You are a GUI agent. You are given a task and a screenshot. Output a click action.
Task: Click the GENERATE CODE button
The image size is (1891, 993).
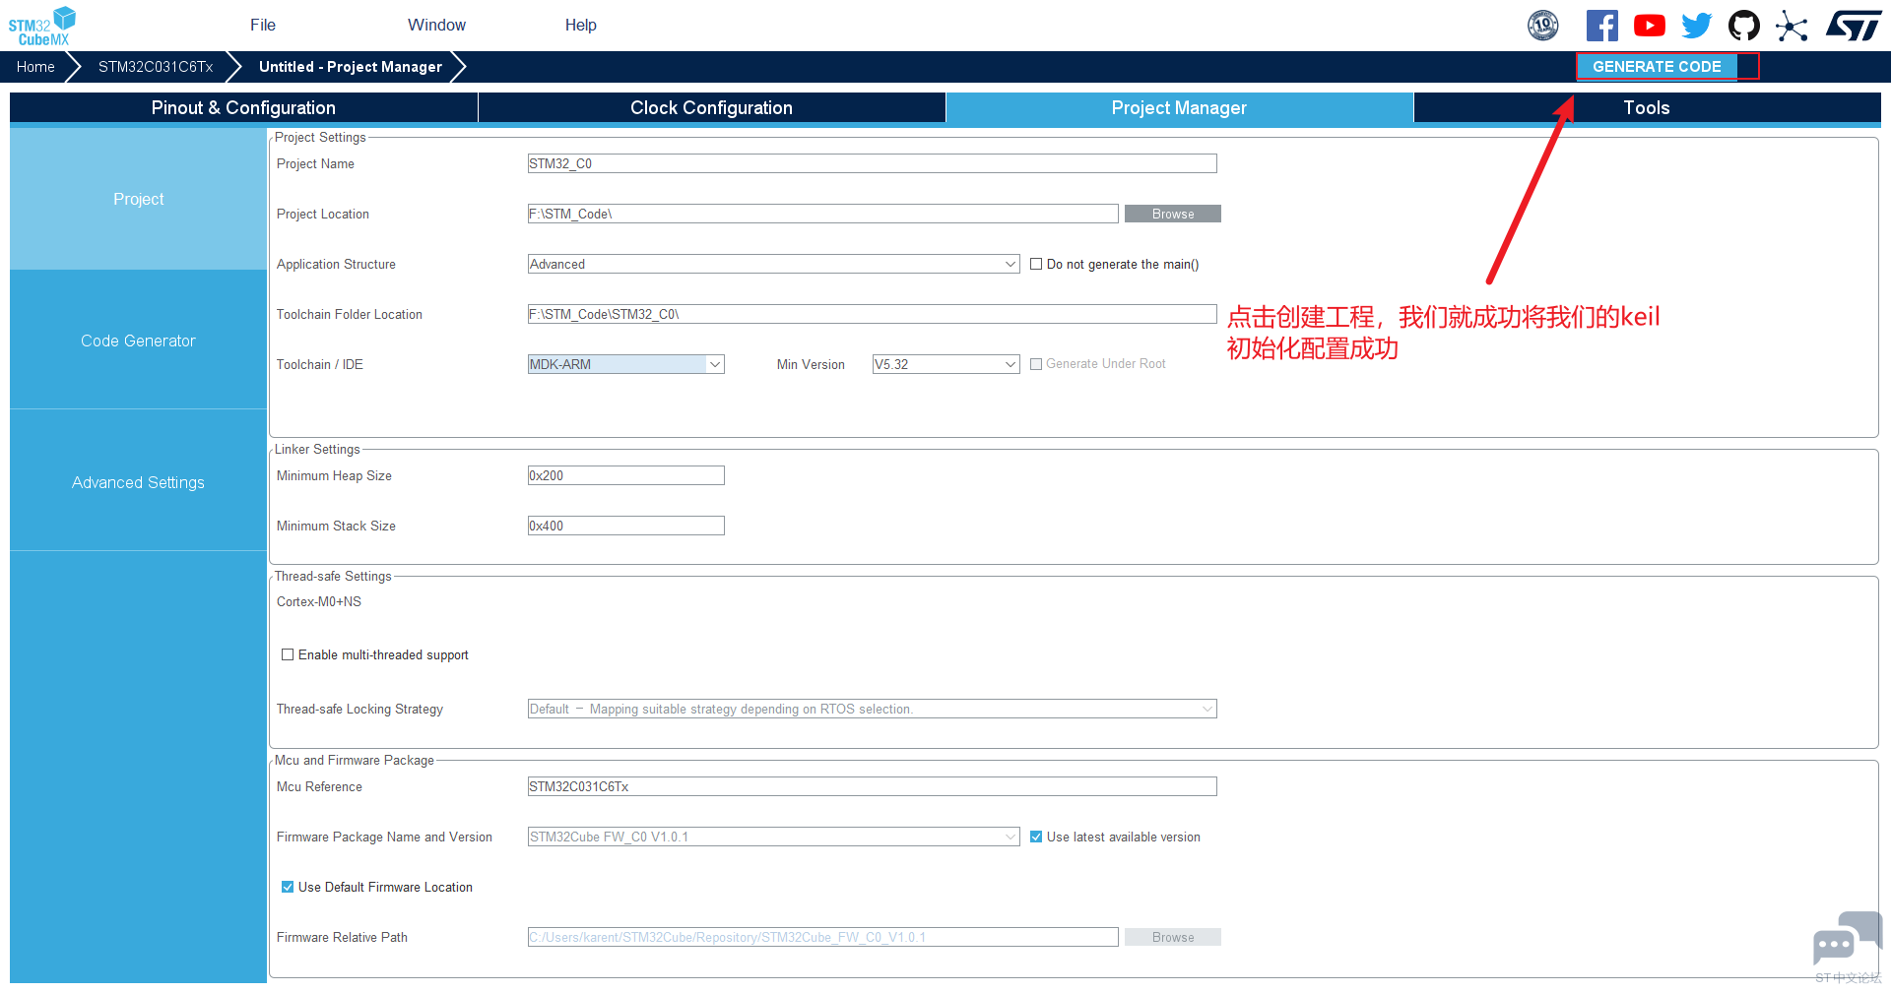pos(1658,66)
